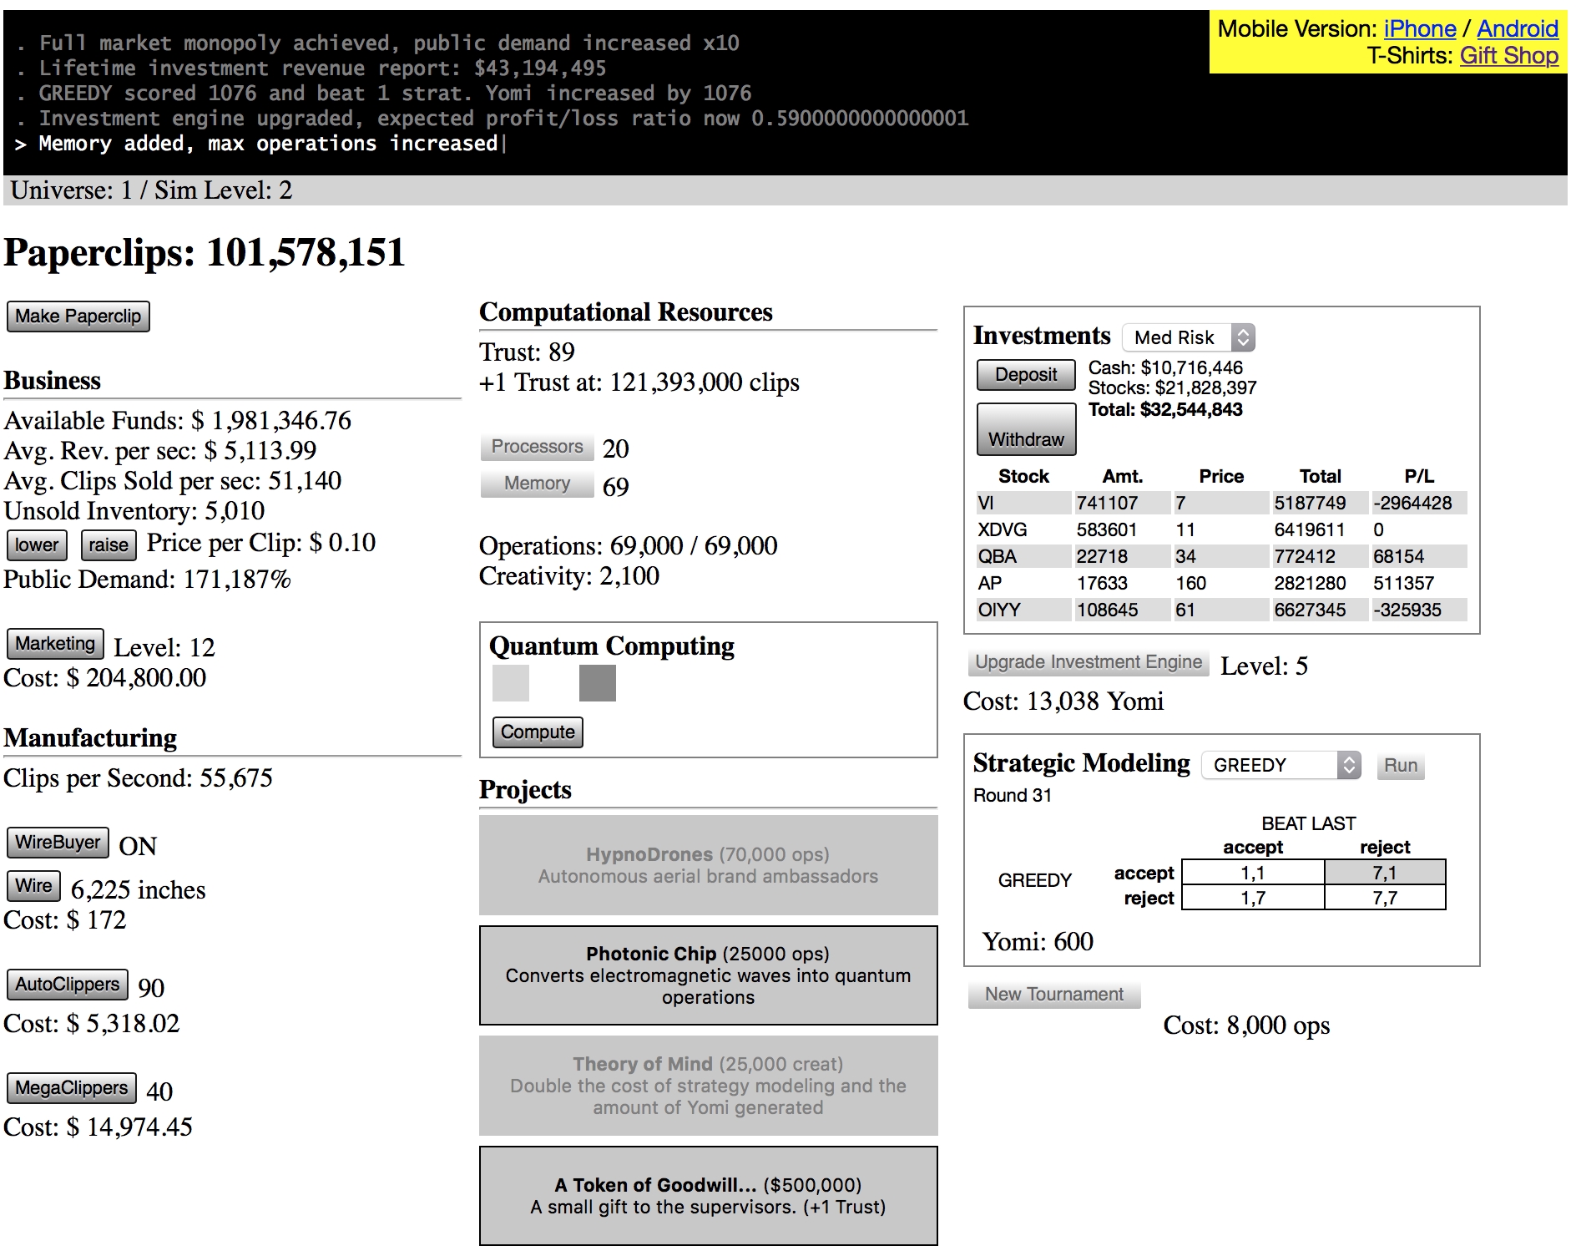Viewport: 1576px width, 1256px height.
Task: Click the dark gray quantum chip square
Action: [597, 683]
